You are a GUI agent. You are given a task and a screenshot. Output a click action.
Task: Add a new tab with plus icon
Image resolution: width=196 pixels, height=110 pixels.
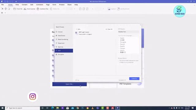pos(5,13)
